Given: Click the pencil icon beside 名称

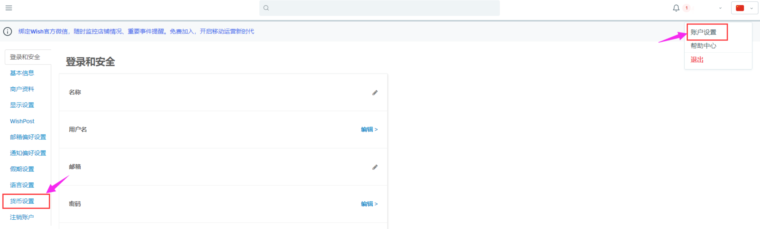Looking at the screenshot, I should click(375, 93).
